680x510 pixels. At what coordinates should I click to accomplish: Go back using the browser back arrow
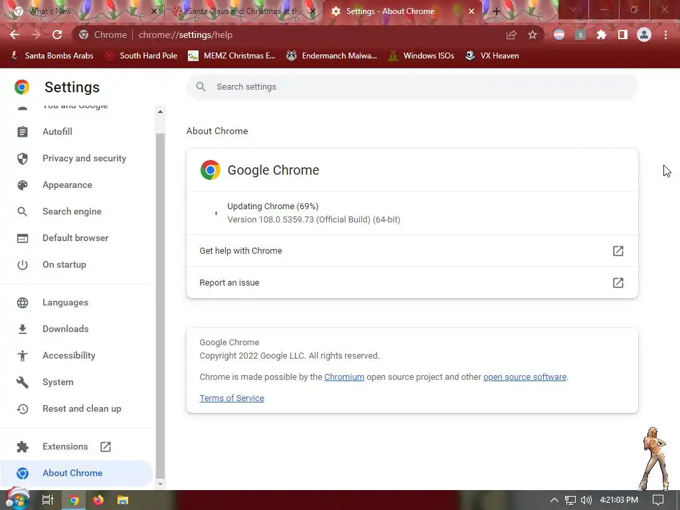click(15, 35)
